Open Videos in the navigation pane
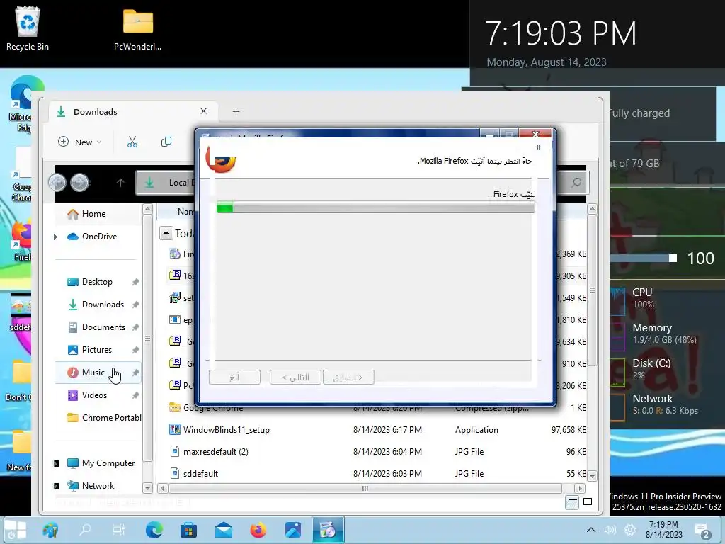This screenshot has height=544, width=725. pos(87,395)
